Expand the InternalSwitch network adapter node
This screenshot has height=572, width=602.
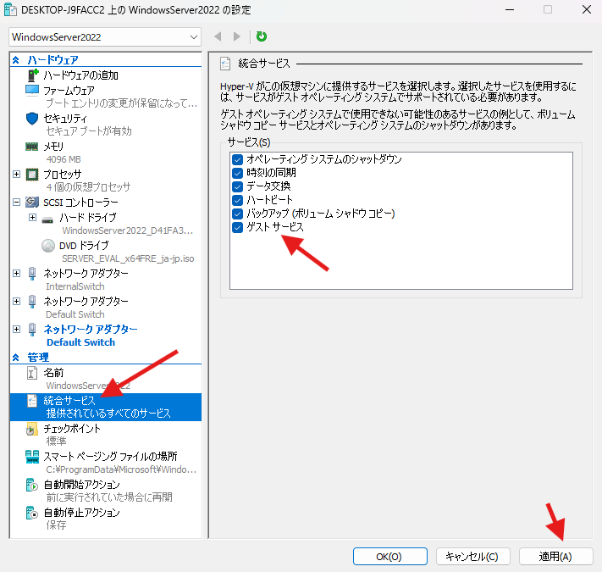(x=16, y=274)
